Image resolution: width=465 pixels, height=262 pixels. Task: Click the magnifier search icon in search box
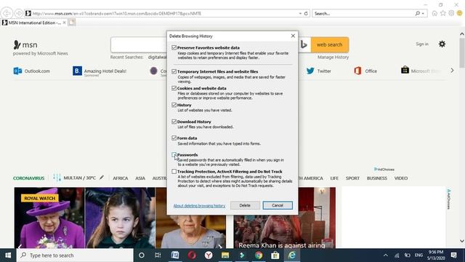tap(418, 13)
